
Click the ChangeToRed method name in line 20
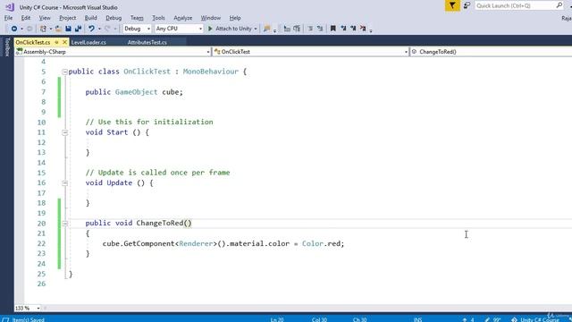pos(160,223)
